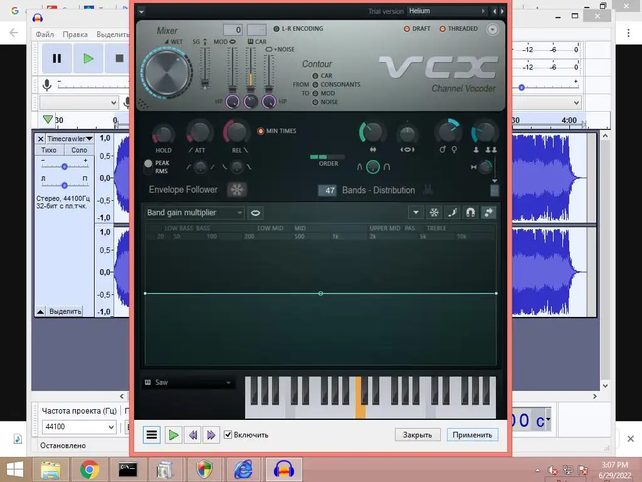The image size is (642, 482).
Task: Click the Mixer dots grip icon below the wet knob
Action: point(143,104)
